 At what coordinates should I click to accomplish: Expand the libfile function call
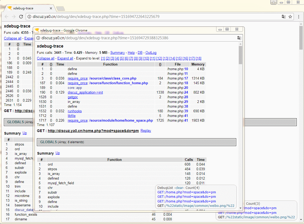[71, 116]
